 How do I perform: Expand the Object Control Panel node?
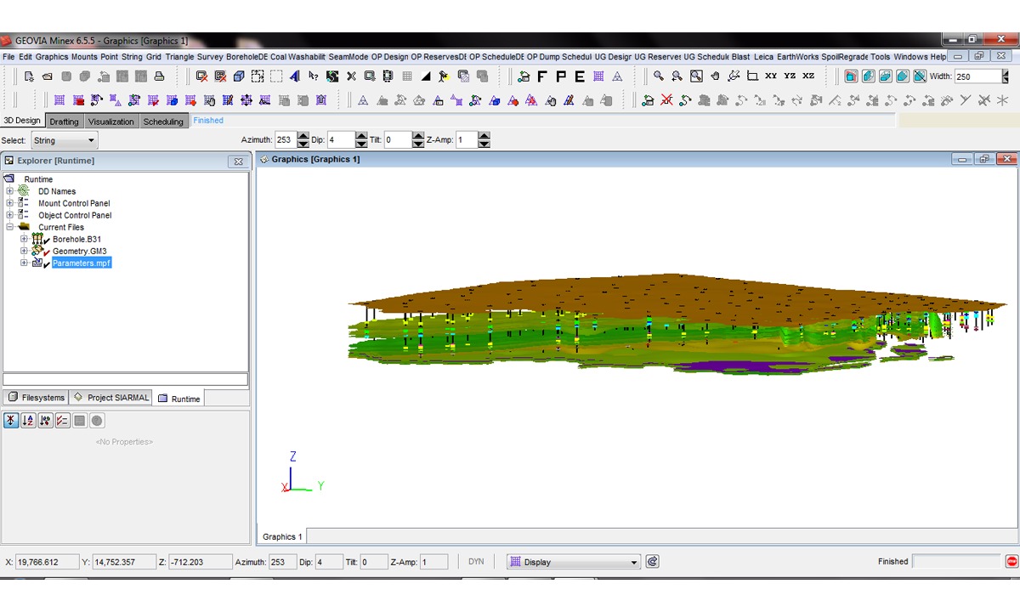(x=10, y=215)
